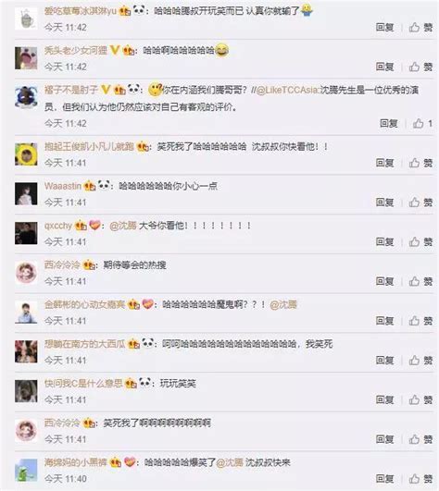Open @沈腾 mention in qxcchy's comment
This screenshot has height=491, width=439.
tap(123, 226)
